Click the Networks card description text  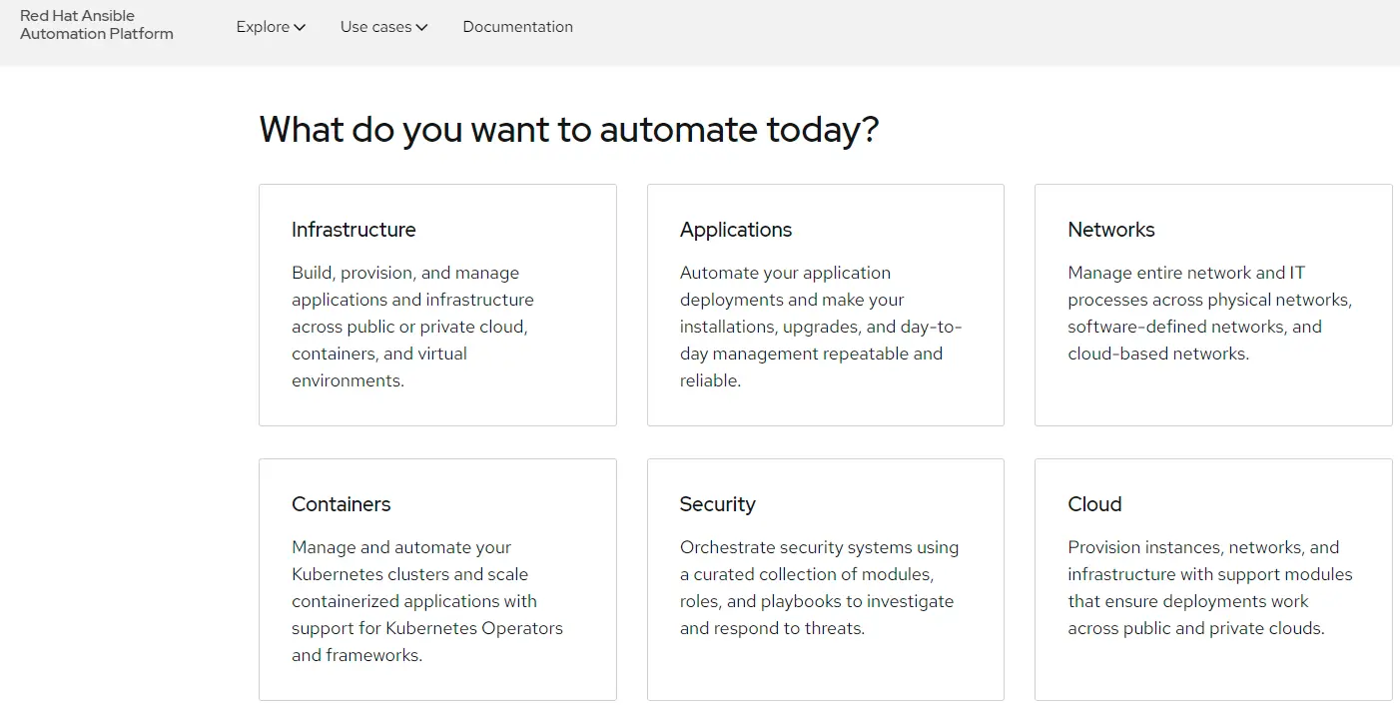pos(1210,313)
